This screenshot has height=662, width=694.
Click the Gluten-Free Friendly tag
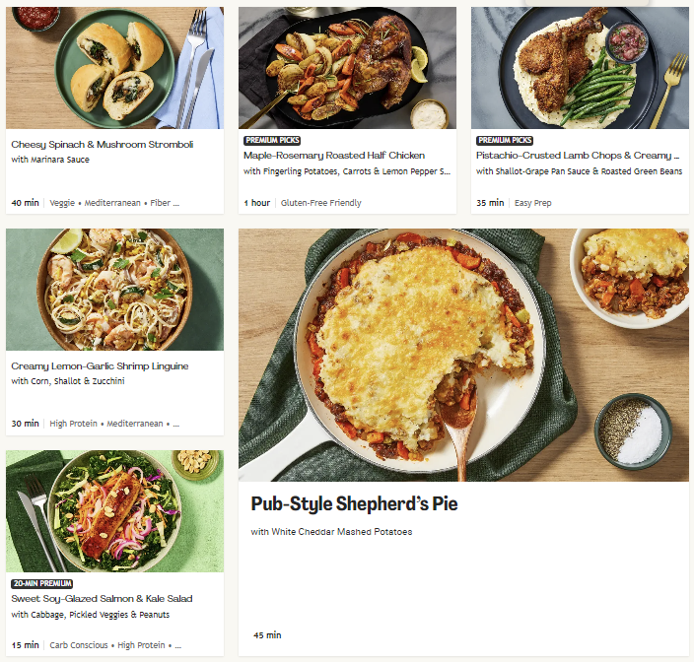[x=321, y=203]
